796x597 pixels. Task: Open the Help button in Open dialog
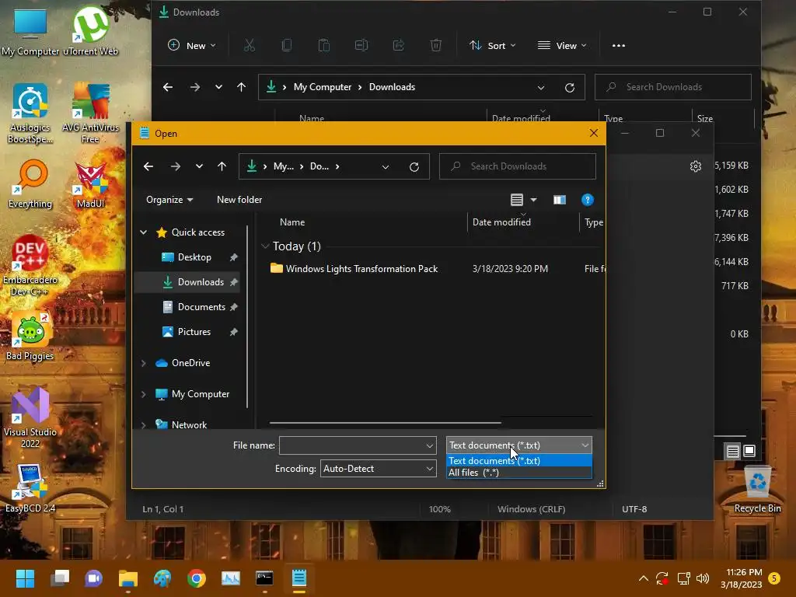(x=588, y=200)
